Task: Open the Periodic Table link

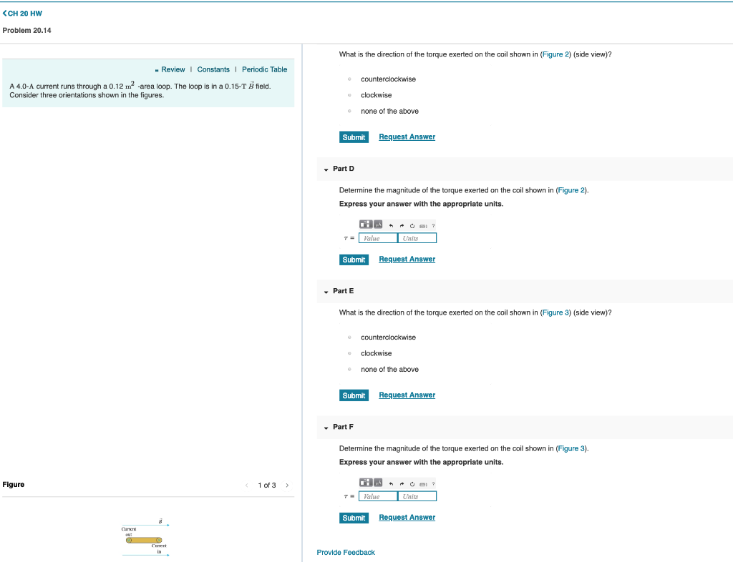Action: 265,69
